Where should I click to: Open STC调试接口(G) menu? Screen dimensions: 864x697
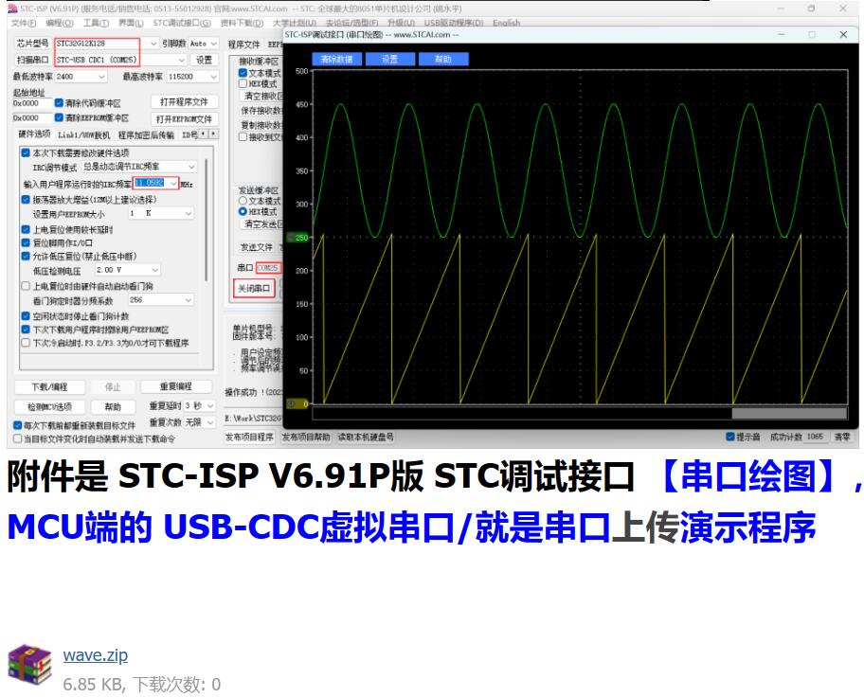[182, 23]
